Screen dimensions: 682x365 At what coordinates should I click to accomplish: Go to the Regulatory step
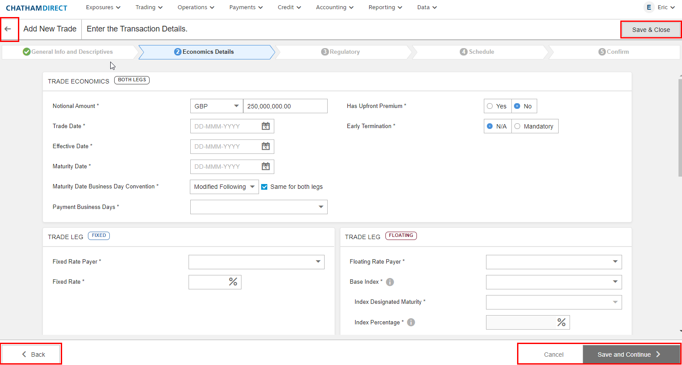click(343, 52)
